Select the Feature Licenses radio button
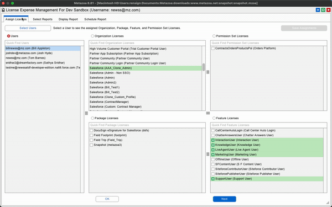 click(x=214, y=118)
